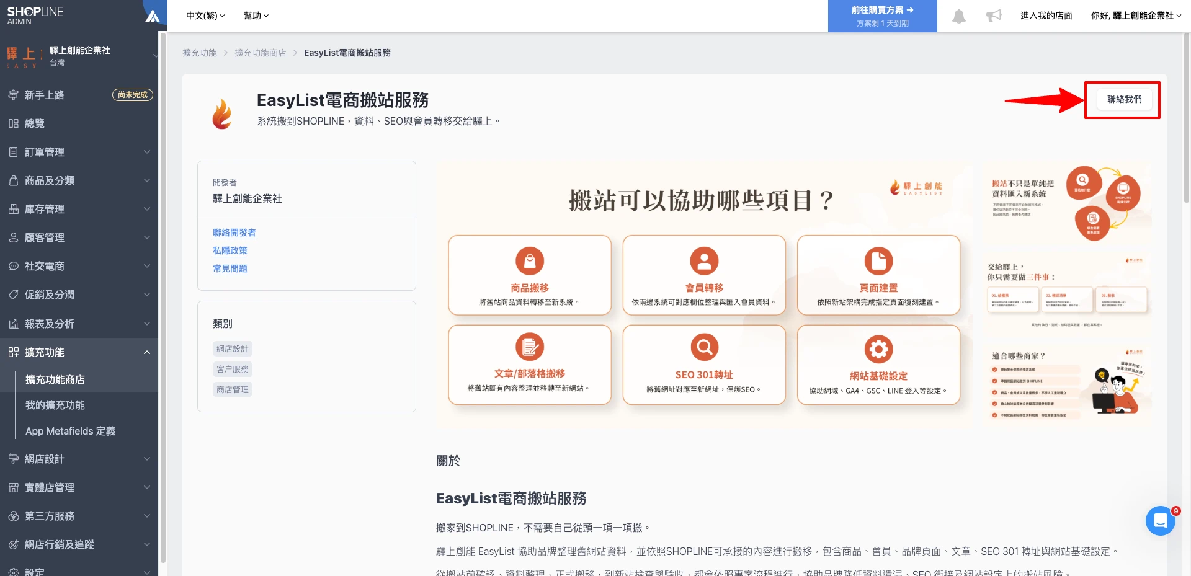Open the announcements megaphone icon
This screenshot has width=1191, height=576.
pyautogui.click(x=994, y=16)
